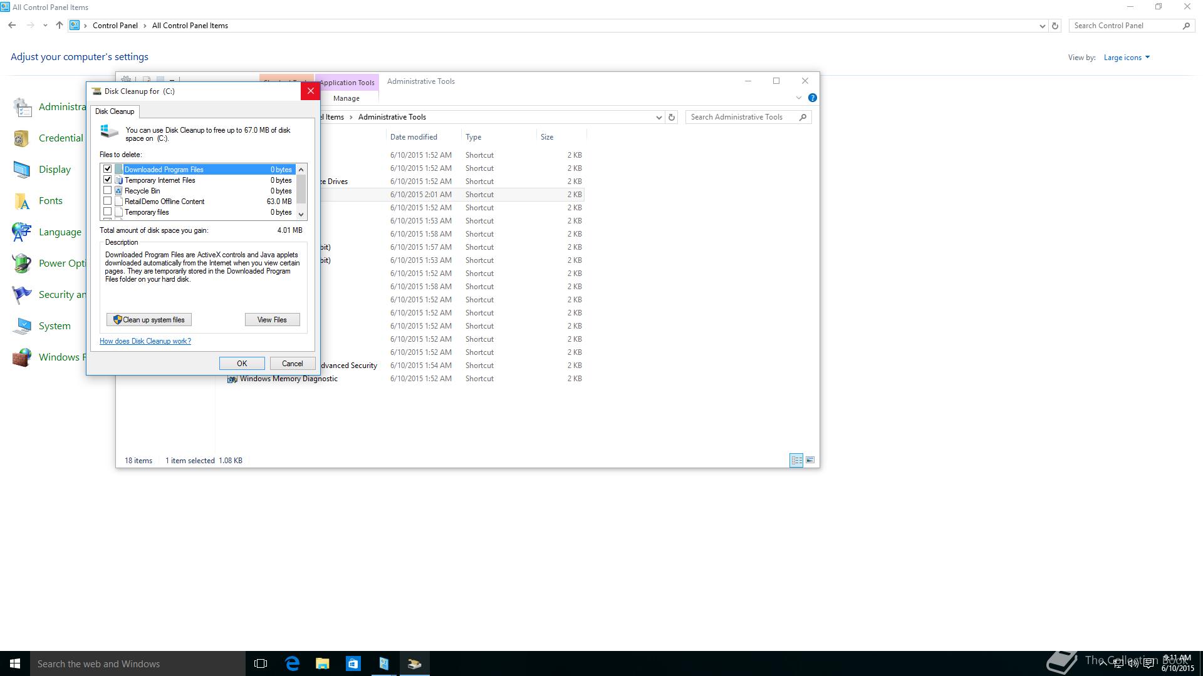1203x676 pixels.
Task: Open File Explorer from the taskbar
Action: coord(323,663)
